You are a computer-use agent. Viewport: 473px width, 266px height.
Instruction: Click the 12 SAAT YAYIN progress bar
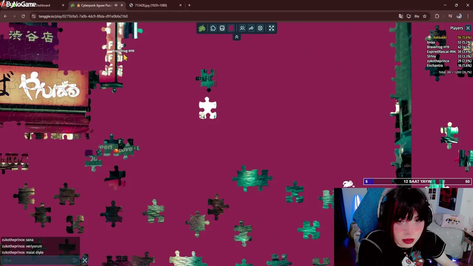[x=418, y=181]
